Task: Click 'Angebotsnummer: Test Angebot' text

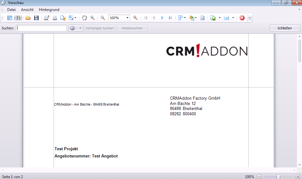Action: (x=86, y=156)
